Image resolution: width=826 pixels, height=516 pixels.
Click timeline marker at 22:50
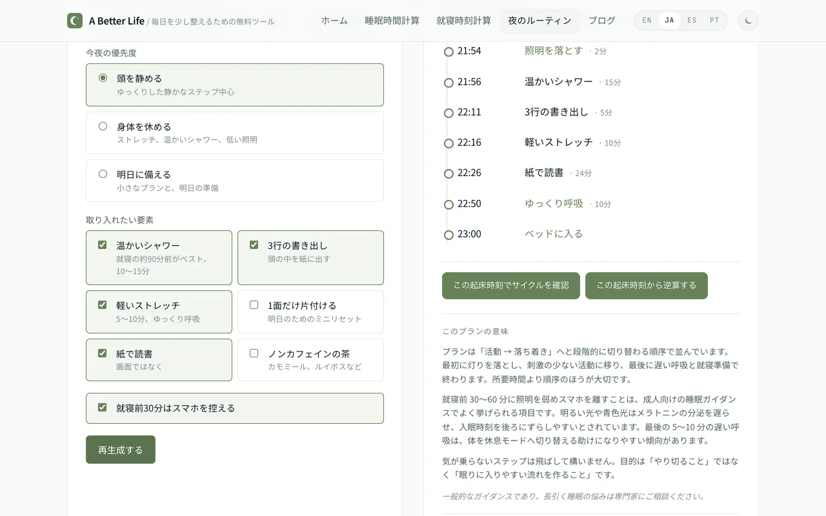tap(448, 204)
